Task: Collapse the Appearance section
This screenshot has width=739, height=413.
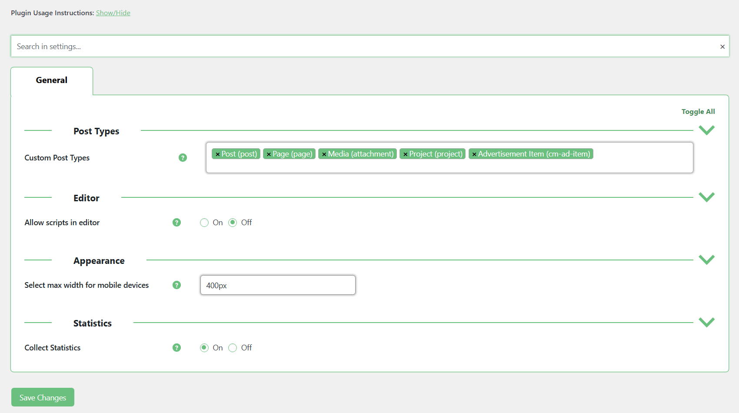Action: pyautogui.click(x=706, y=260)
